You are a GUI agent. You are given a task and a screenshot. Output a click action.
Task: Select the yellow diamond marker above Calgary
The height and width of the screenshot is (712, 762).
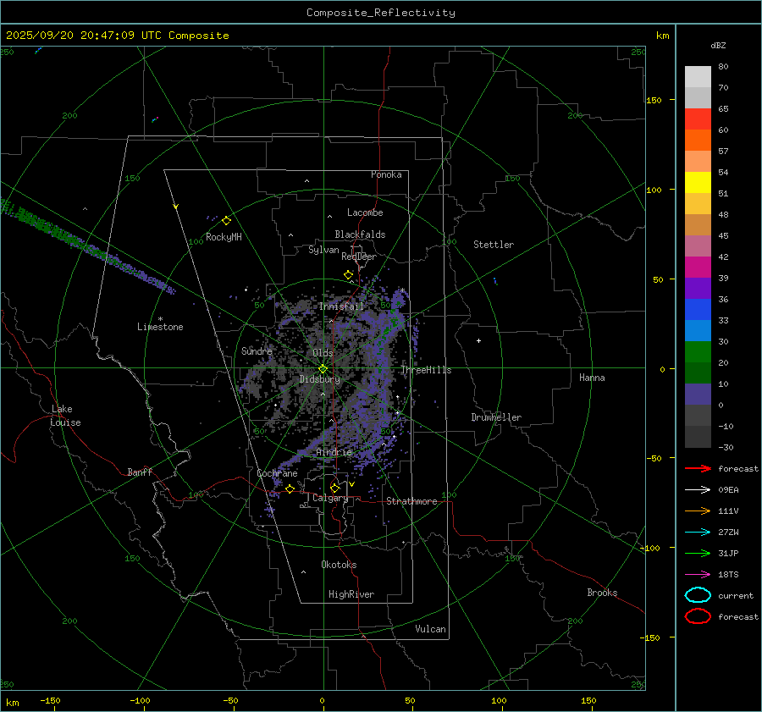[334, 488]
